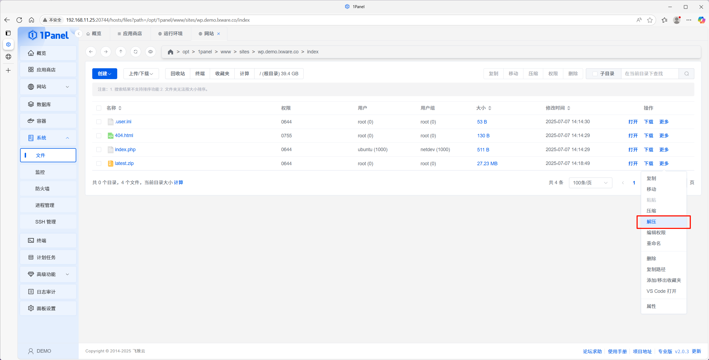
Task: Click the search field 在当前目录下查找
Action: coord(650,73)
